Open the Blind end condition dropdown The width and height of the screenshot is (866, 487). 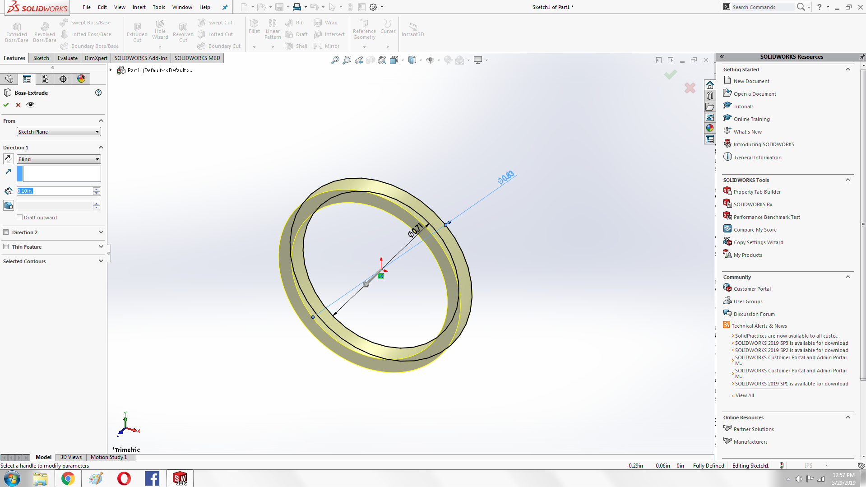pos(59,159)
